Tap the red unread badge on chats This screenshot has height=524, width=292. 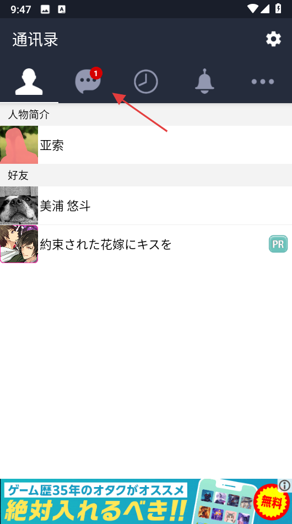(96, 73)
